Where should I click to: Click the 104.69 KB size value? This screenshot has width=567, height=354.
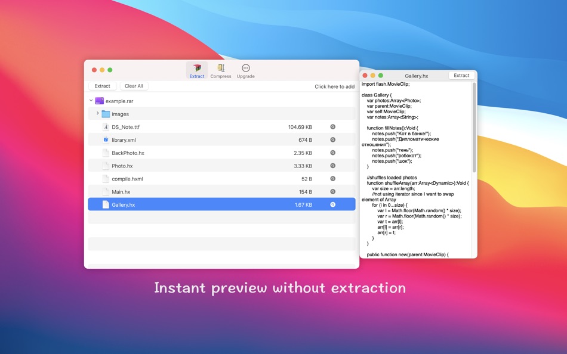coord(300,127)
